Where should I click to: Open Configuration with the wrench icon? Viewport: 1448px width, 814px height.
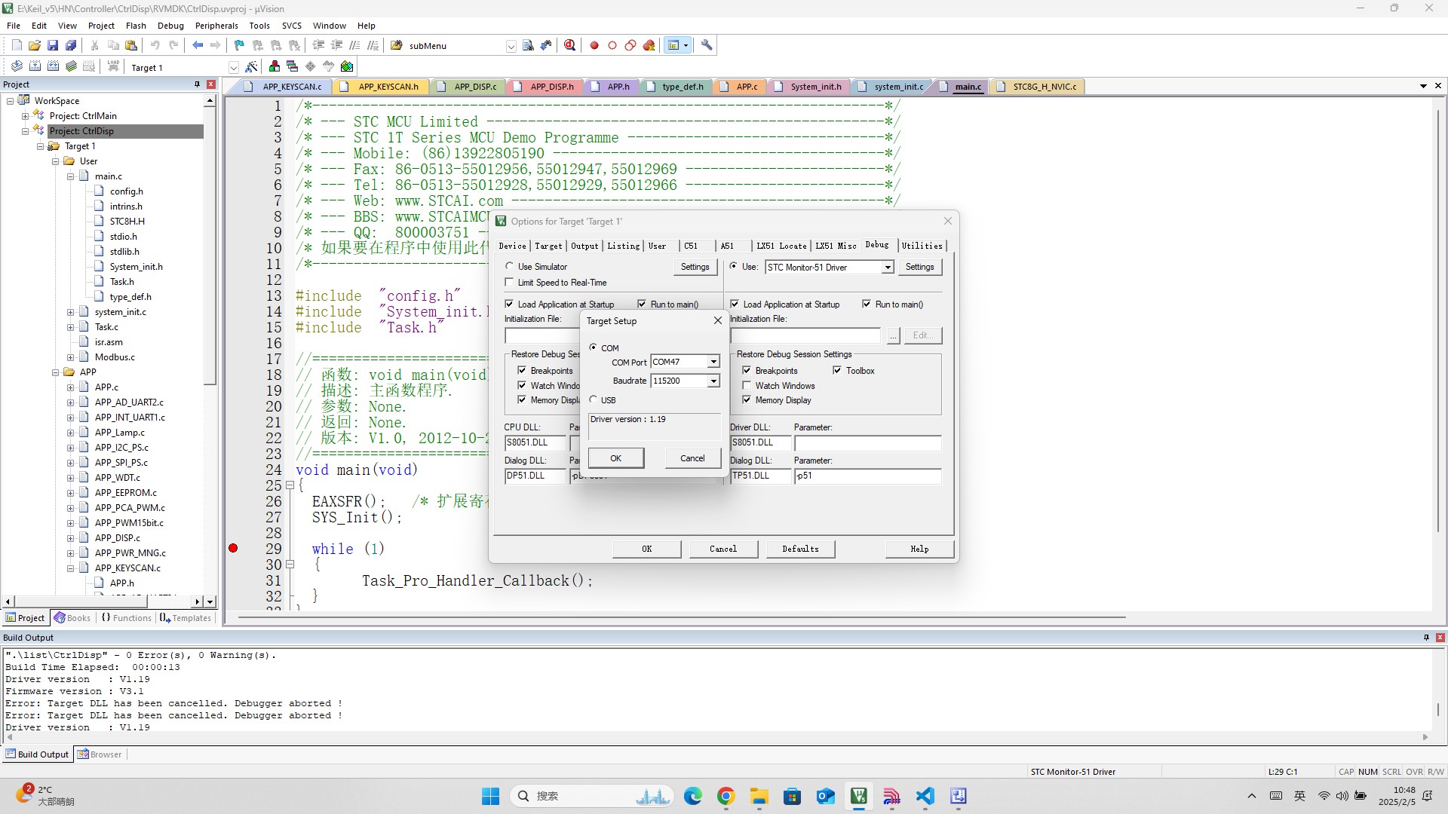tap(707, 45)
